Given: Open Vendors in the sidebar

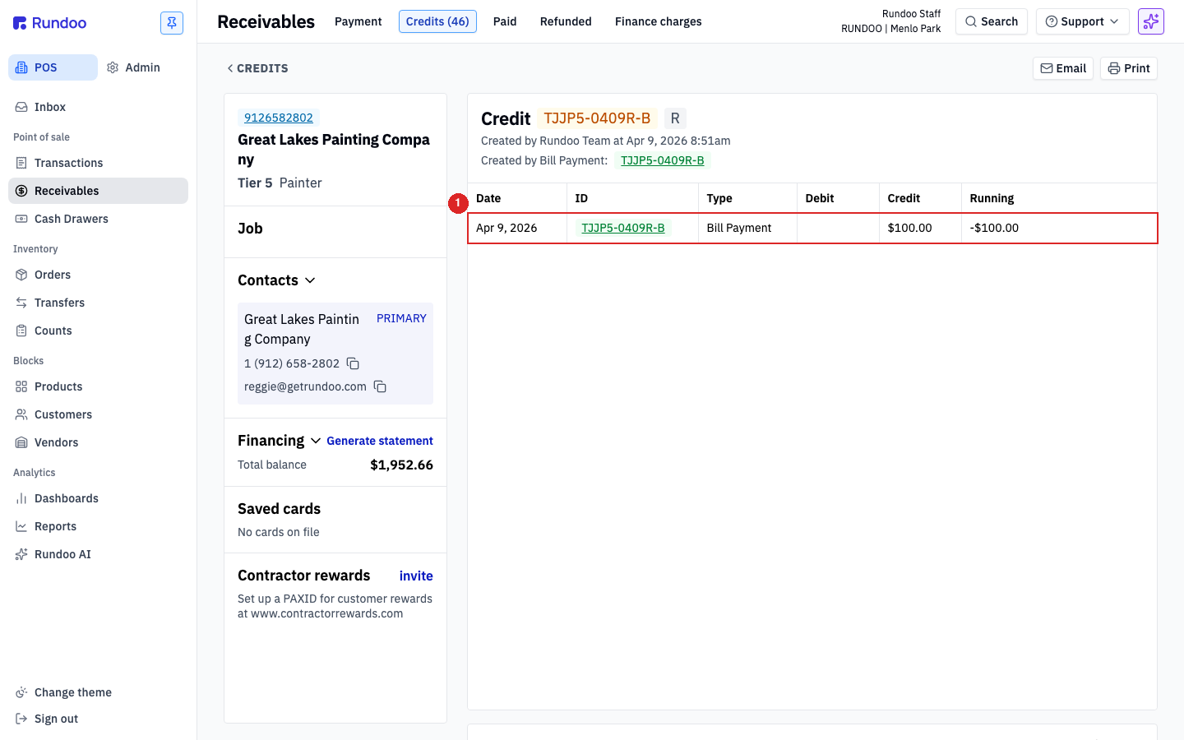Looking at the screenshot, I should coord(98,442).
